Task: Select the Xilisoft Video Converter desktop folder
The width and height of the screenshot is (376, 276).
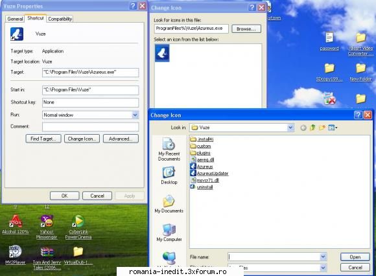Action: [360, 44]
